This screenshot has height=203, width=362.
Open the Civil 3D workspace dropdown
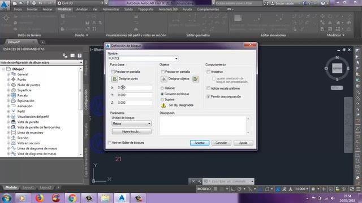(x=80, y=3)
